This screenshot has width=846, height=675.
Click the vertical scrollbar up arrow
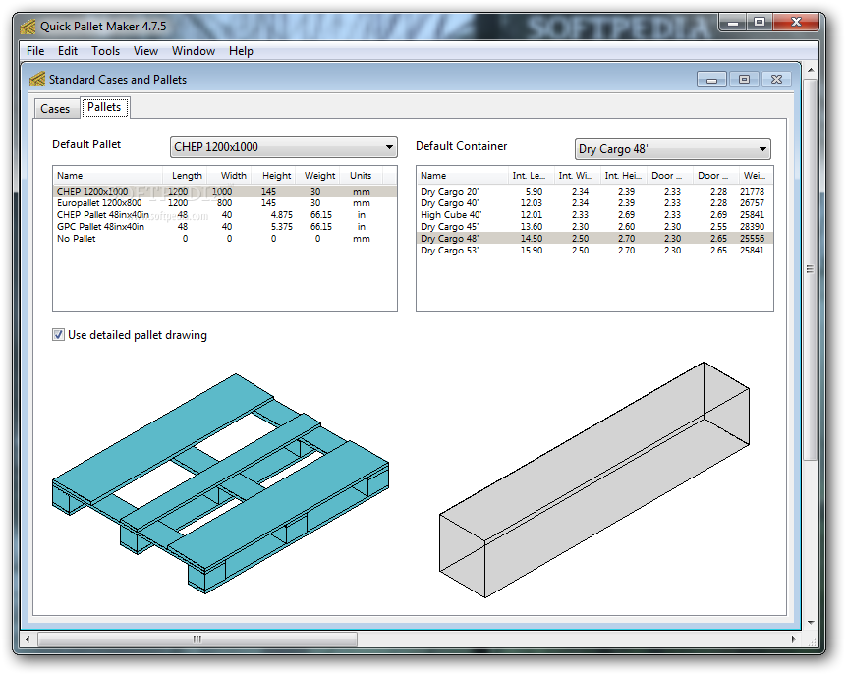(811, 70)
